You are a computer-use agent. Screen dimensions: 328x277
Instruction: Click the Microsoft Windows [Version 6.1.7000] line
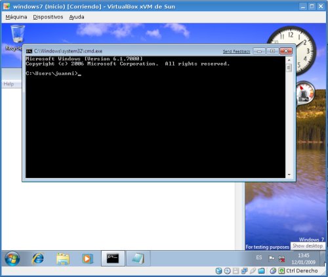pyautogui.click(x=84, y=58)
